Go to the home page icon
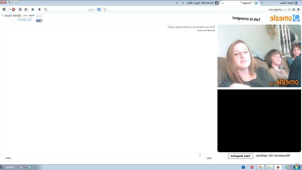 coord(33,9)
